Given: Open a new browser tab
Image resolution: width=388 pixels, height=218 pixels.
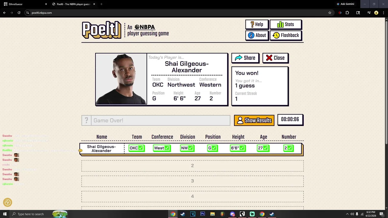Looking at the screenshot, I should coord(101,4).
